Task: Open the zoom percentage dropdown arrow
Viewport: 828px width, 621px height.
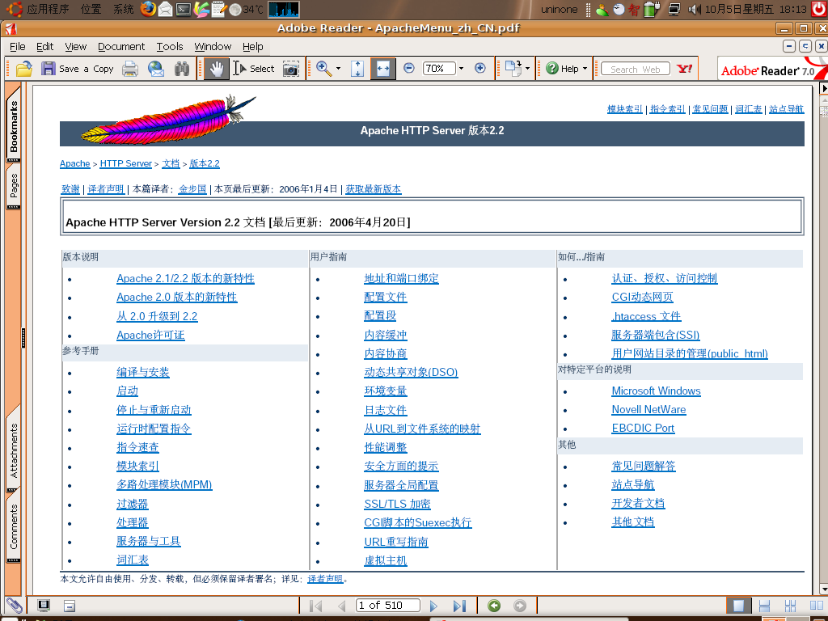Action: (x=461, y=68)
